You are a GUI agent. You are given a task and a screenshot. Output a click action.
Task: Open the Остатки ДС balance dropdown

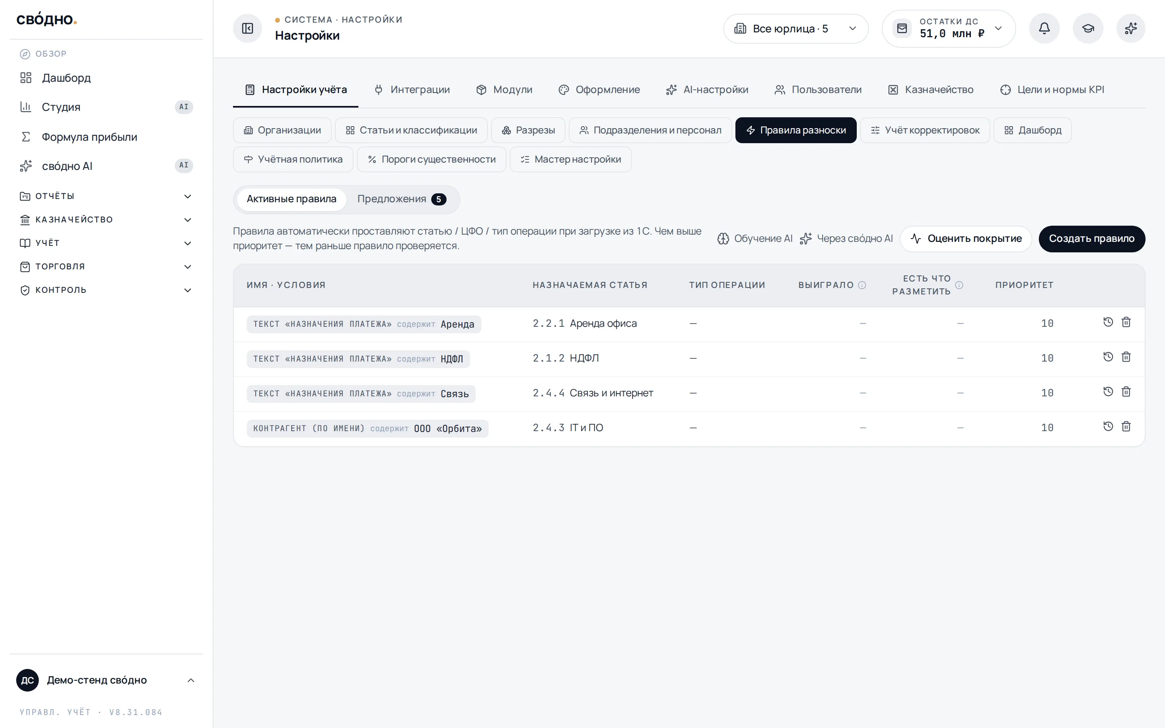click(948, 29)
